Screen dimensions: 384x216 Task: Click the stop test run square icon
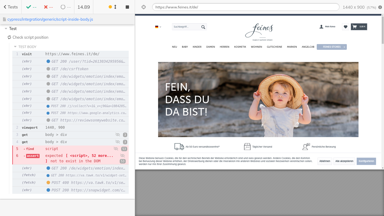point(127,7)
